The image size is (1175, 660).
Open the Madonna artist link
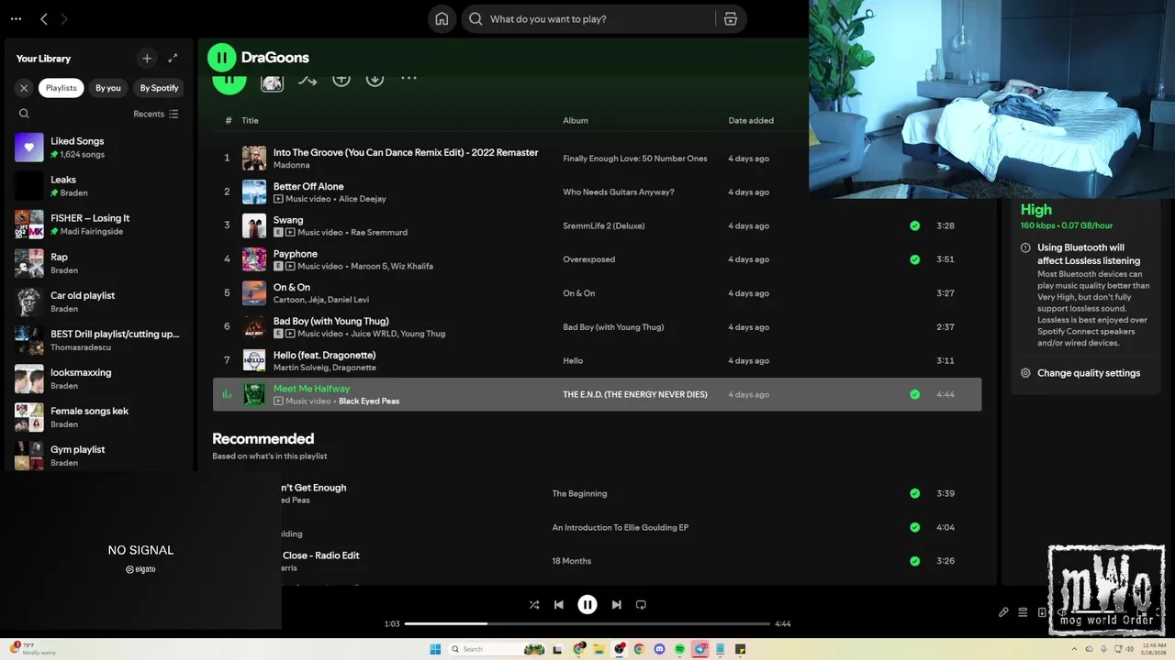click(x=291, y=165)
